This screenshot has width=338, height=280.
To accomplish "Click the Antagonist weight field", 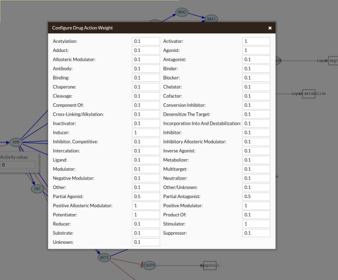I will click(256, 59).
